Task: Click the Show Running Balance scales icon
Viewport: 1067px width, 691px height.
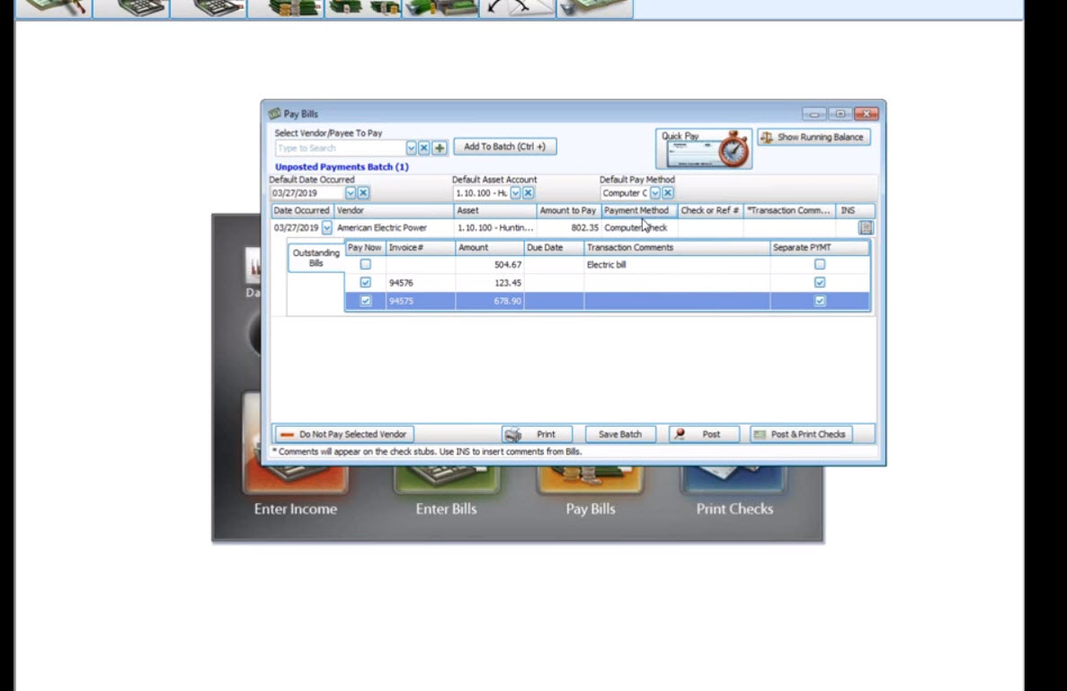Action: coord(767,137)
